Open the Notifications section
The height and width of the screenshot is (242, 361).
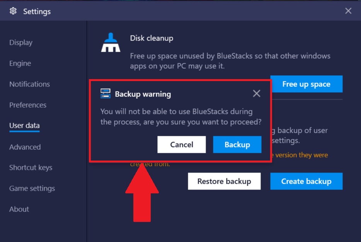point(29,84)
